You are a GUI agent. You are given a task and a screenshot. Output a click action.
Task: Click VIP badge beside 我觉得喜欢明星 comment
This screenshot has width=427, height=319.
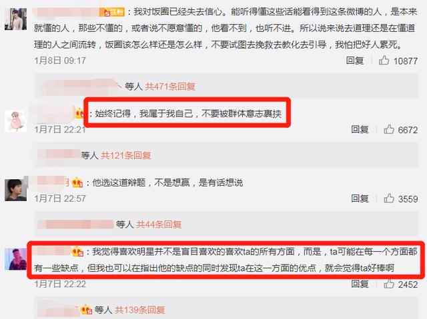(x=77, y=252)
